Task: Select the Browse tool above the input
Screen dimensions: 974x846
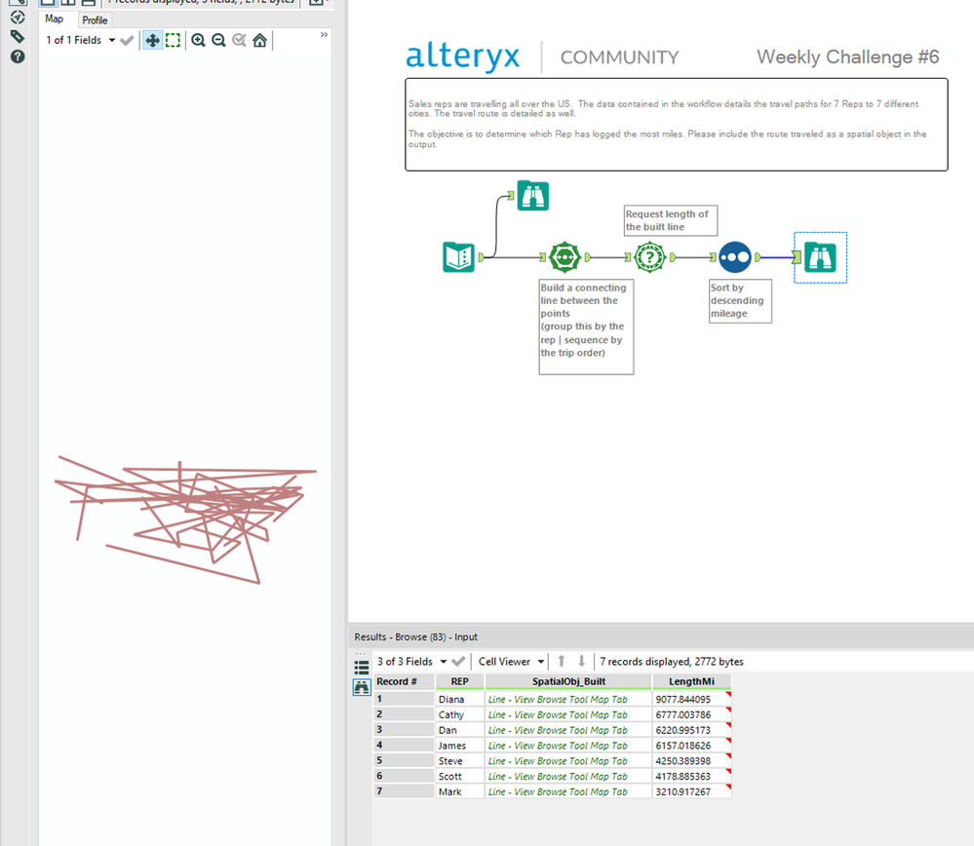Action: (x=533, y=196)
